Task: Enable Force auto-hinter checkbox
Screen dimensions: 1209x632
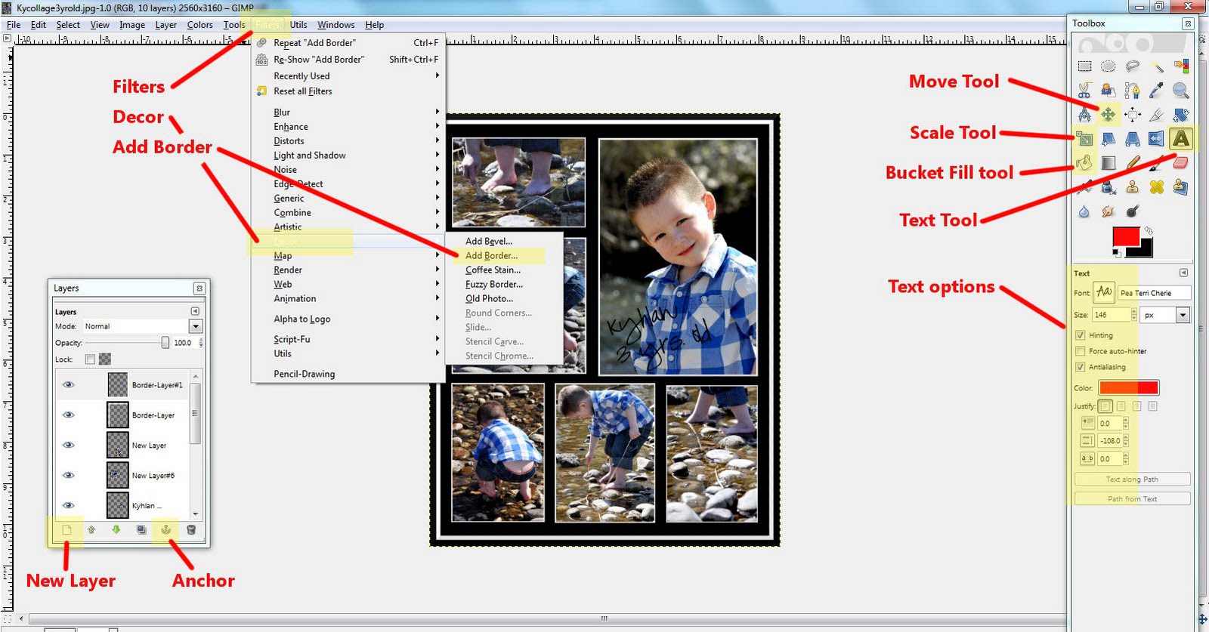Action: (x=1081, y=351)
